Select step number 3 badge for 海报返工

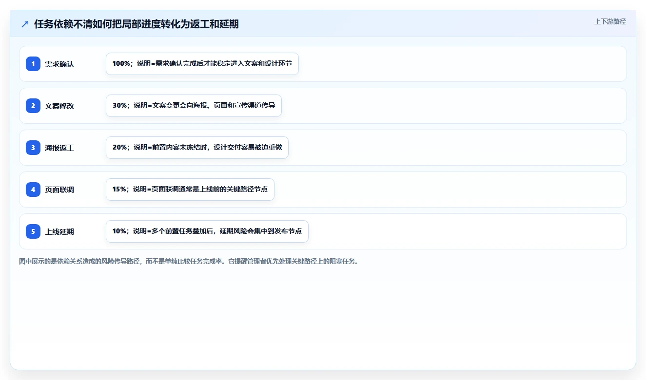[x=33, y=148]
